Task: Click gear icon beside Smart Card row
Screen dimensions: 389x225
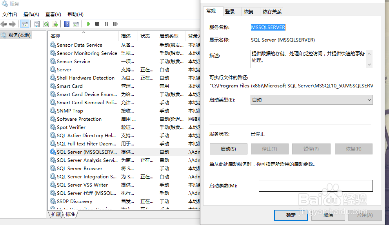Action: tap(53, 86)
